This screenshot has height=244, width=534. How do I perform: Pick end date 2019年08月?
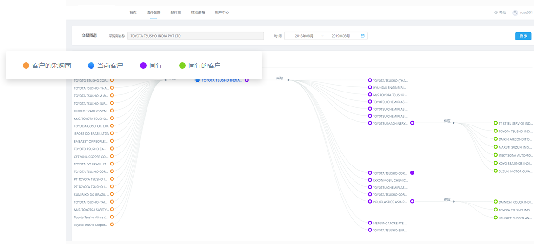(340, 36)
